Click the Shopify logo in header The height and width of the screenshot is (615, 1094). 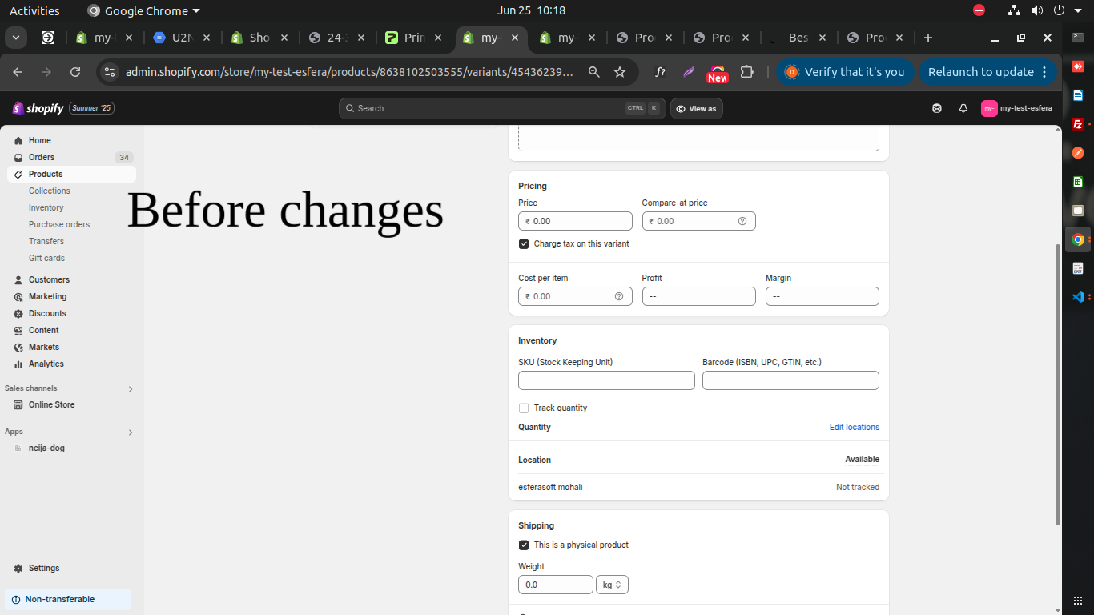click(38, 108)
